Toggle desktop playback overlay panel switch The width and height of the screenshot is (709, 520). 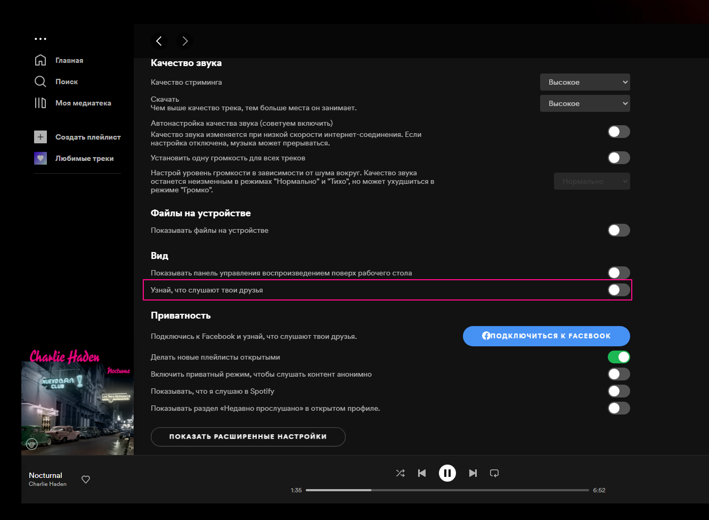point(619,273)
